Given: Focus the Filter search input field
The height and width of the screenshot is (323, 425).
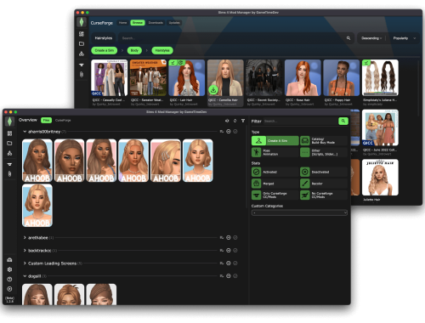Looking at the screenshot, I should point(300,121).
